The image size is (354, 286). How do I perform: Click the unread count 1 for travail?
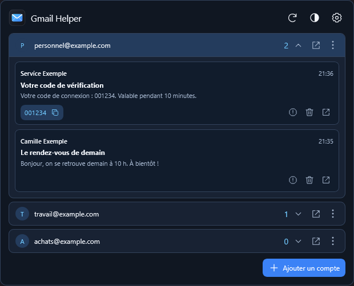(286, 214)
